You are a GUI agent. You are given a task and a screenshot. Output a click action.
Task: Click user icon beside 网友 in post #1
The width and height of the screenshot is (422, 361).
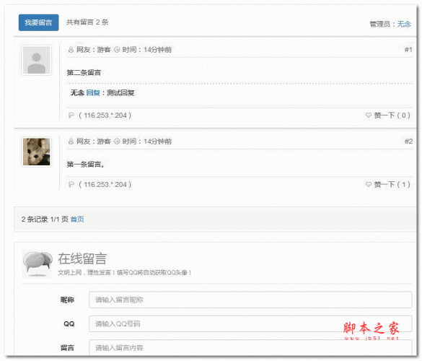click(x=71, y=50)
